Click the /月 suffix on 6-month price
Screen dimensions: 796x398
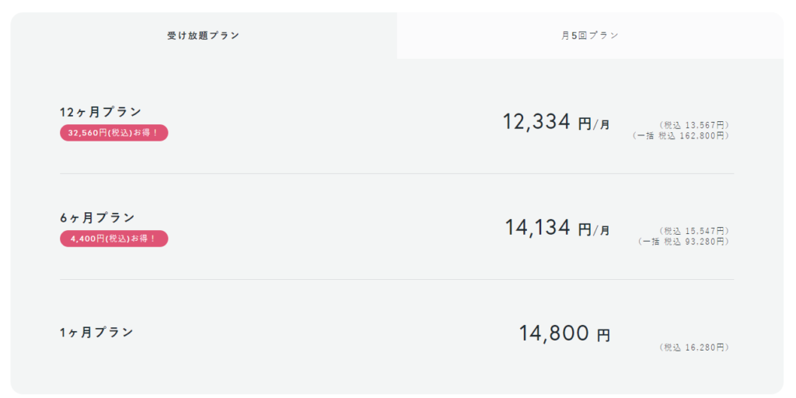coord(602,230)
